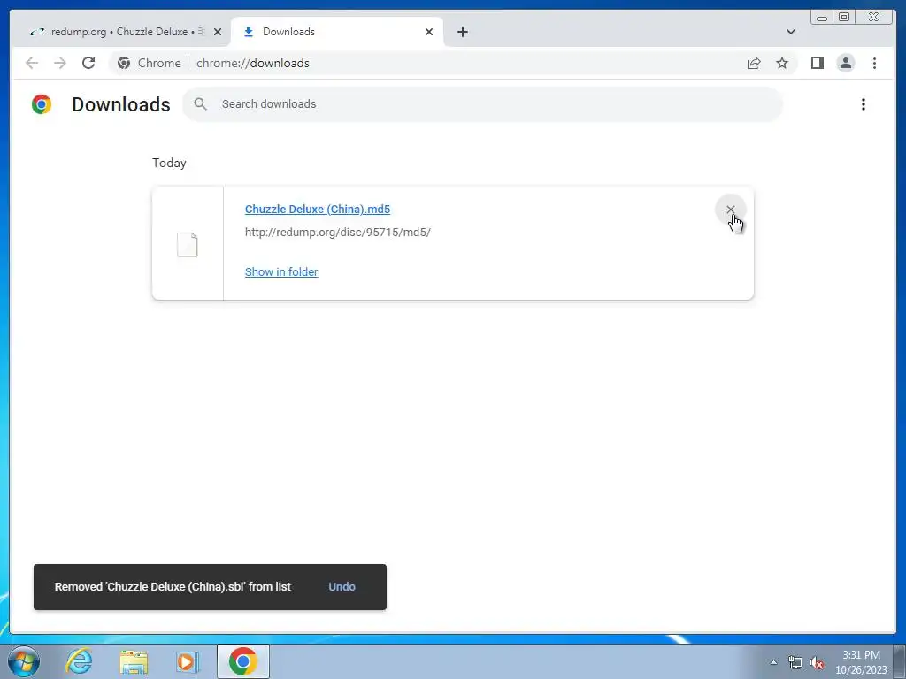Close the redump.org tab
This screenshot has height=679, width=906.
coord(218,32)
